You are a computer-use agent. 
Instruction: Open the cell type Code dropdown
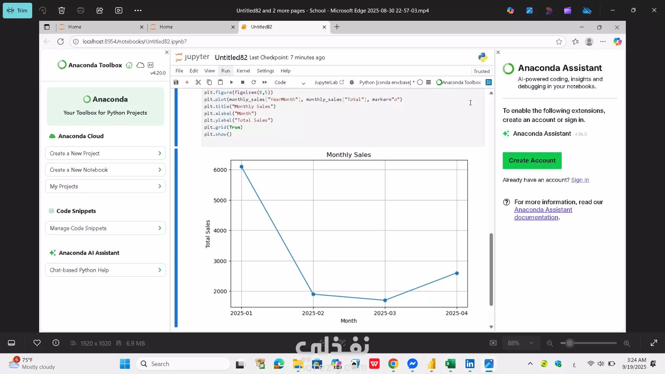[x=290, y=82]
